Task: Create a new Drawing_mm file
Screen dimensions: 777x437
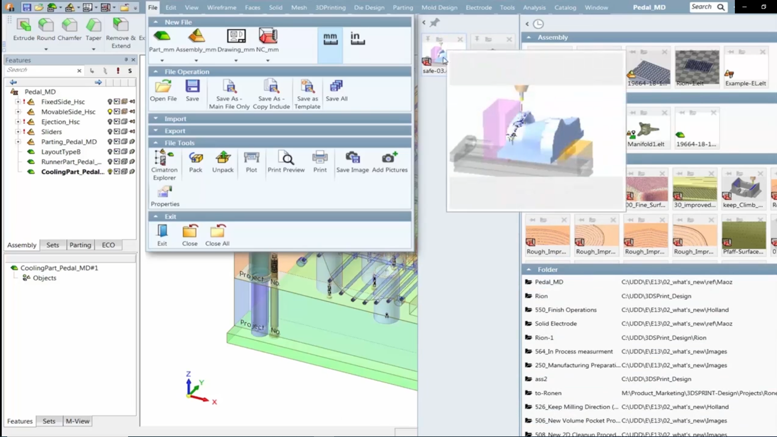Action: click(x=236, y=40)
